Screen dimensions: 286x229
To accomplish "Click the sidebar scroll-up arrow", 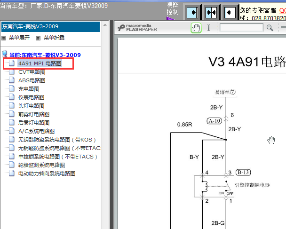I will 105,25.
